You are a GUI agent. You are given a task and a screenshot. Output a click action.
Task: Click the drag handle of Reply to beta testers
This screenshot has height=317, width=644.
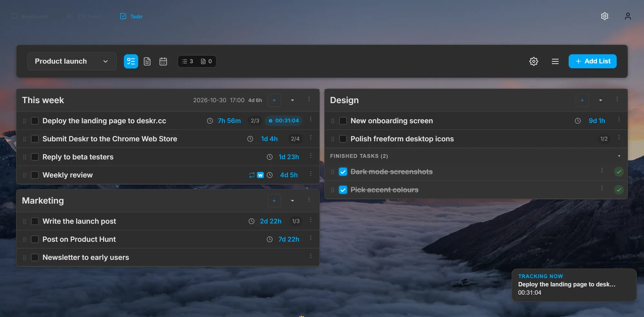pos(24,157)
